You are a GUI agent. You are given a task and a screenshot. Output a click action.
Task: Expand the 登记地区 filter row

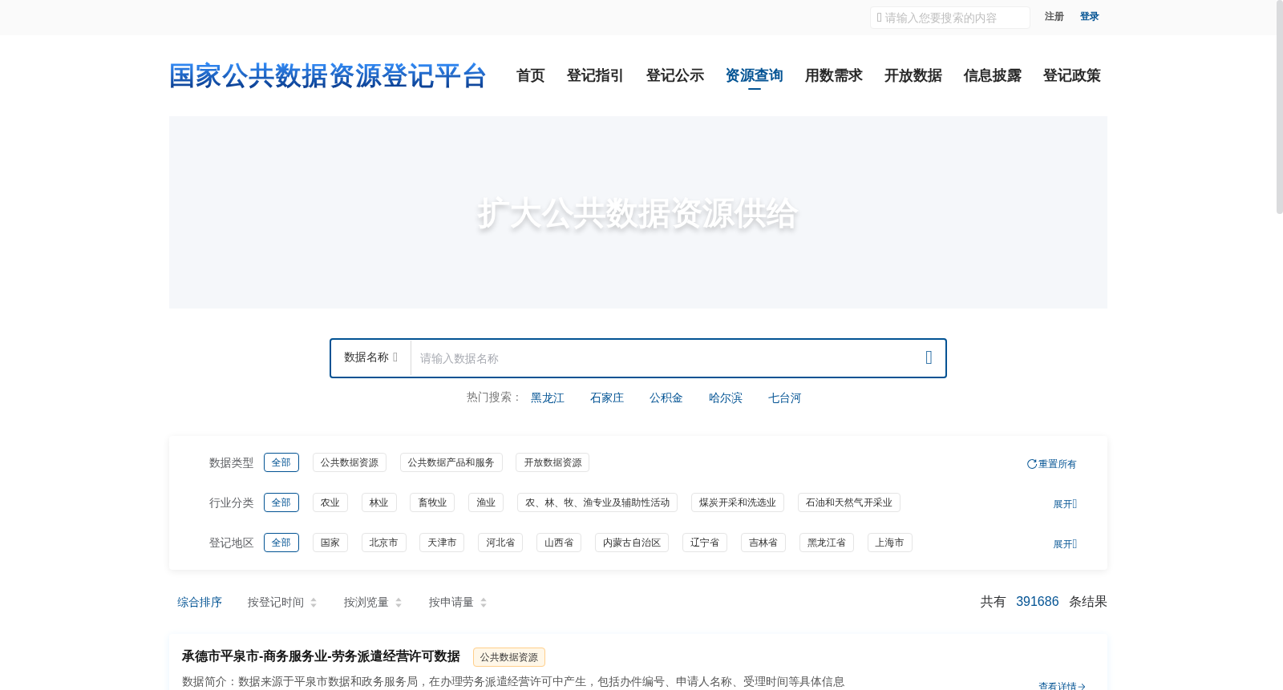[1065, 544]
